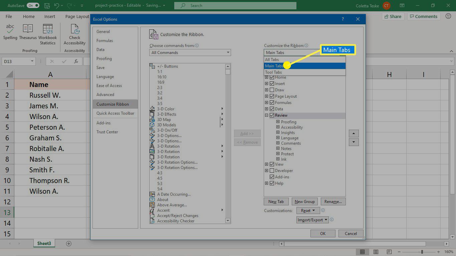Click Move Up arrow button
Screen dimensions: 456x256
pos(354,133)
